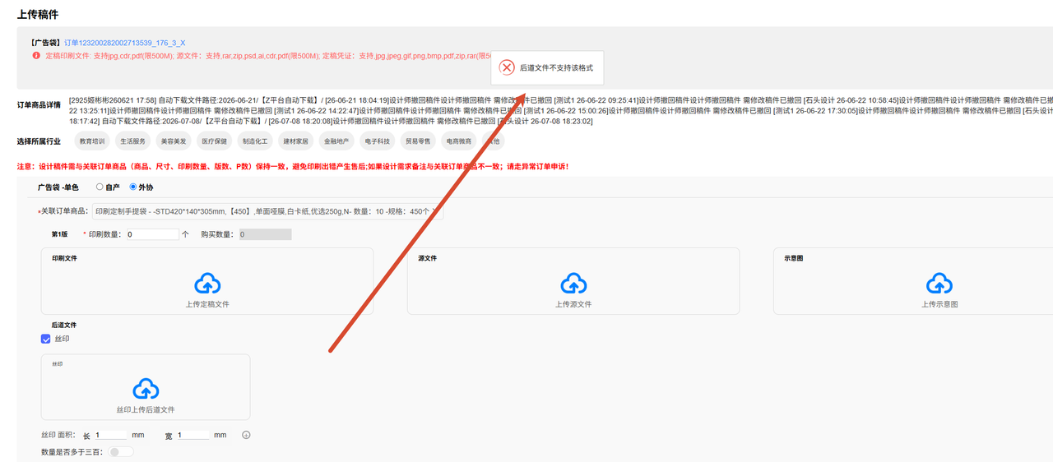Click the 后道文件 section heading
This screenshot has height=462, width=1053.
[63, 325]
